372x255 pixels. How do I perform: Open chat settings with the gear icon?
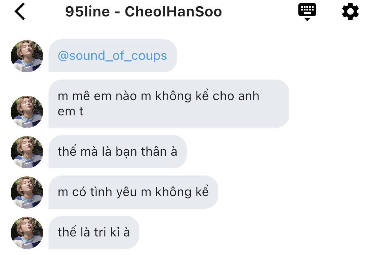coord(350,12)
